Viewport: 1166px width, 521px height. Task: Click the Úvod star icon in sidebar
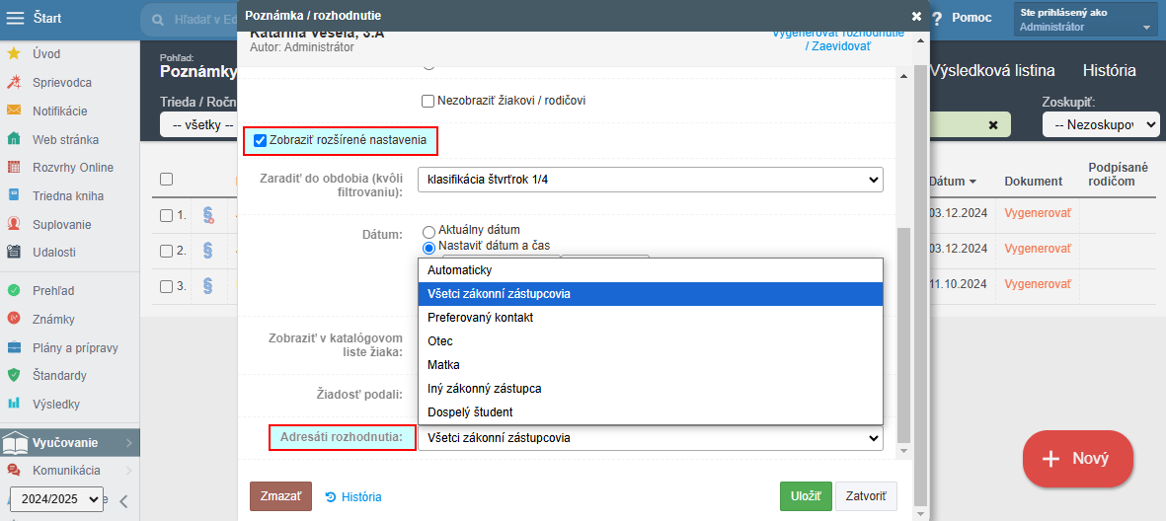click(14, 54)
